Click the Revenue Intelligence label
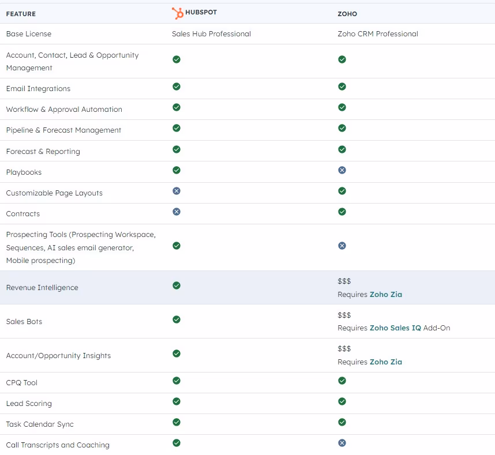This screenshot has height=455, width=495. (42, 288)
